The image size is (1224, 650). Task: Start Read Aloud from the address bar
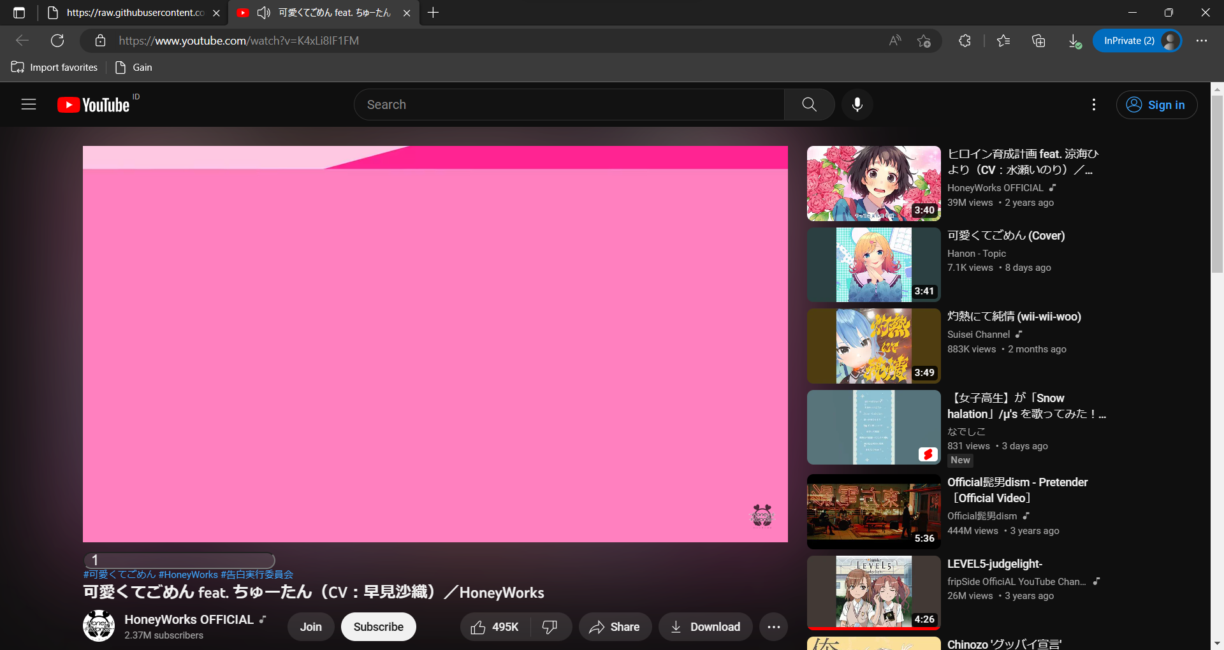(x=894, y=40)
